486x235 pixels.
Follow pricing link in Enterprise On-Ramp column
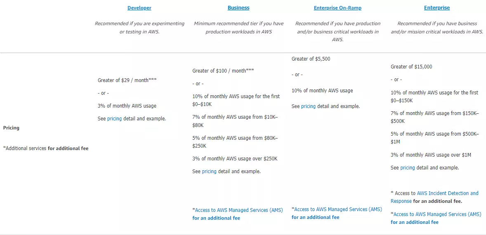308,106
